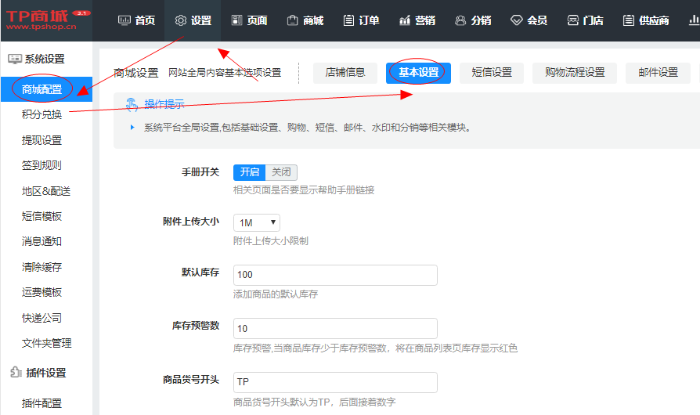
Task: Open 设置 gear icon in top nav
Action: 193,21
